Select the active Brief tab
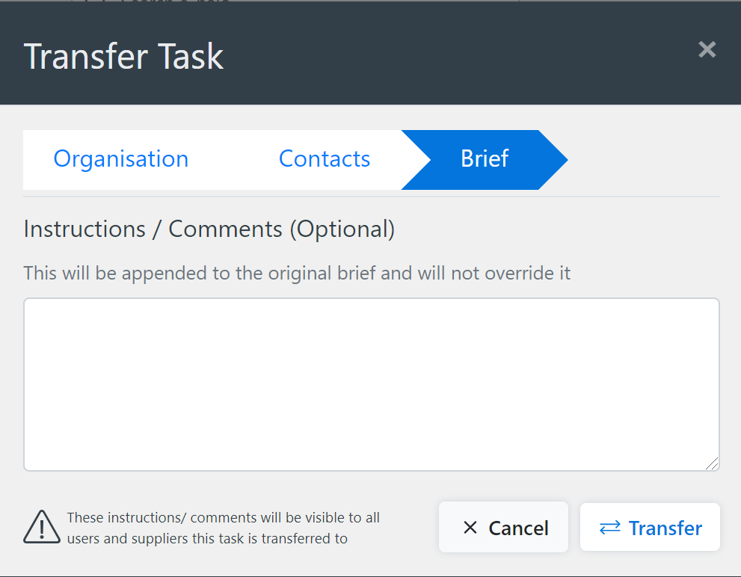The image size is (741, 577). pos(484,158)
